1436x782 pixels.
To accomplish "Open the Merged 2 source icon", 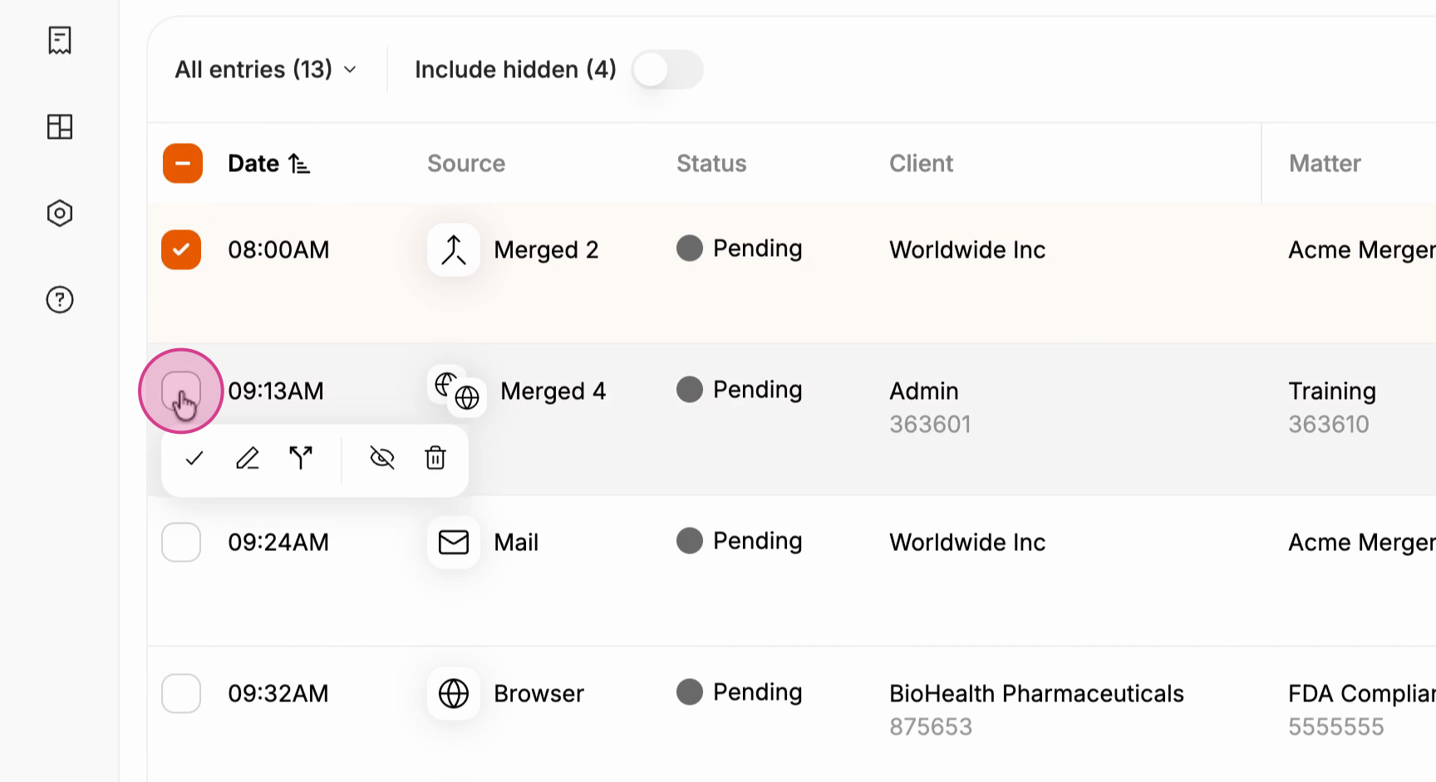I will [x=454, y=250].
